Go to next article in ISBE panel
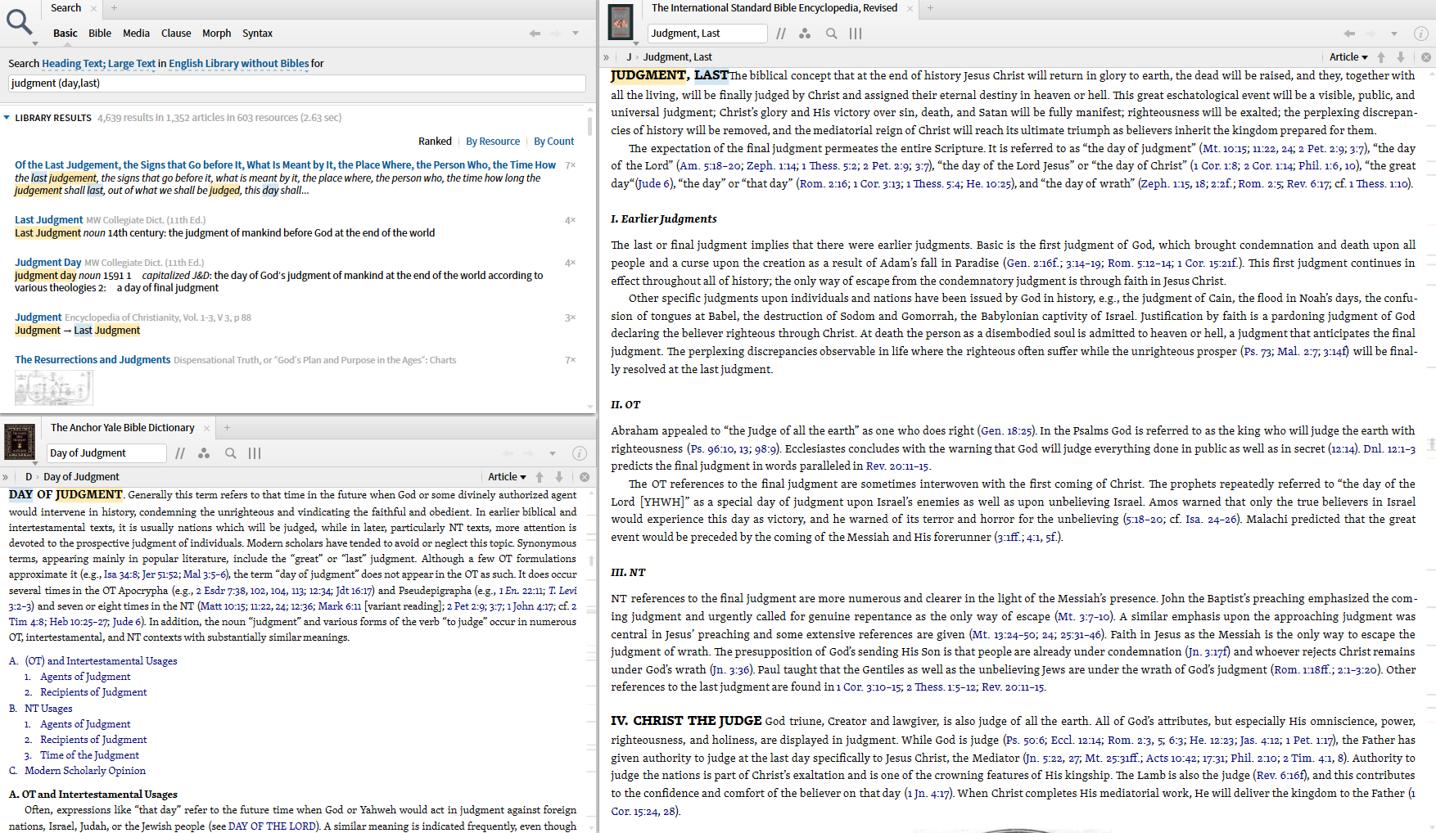Image resolution: width=1436 pixels, height=833 pixels. 1401,57
